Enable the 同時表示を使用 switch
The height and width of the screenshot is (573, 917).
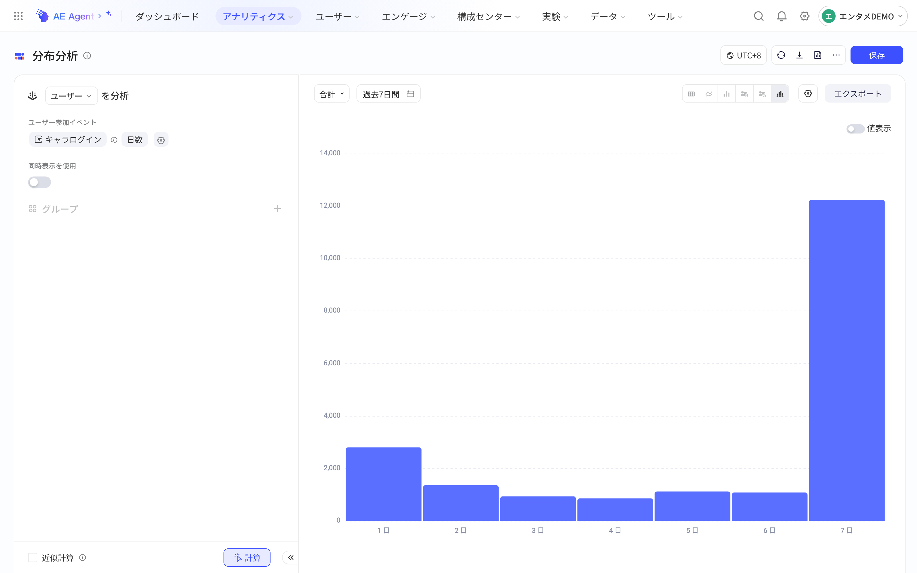(x=40, y=182)
